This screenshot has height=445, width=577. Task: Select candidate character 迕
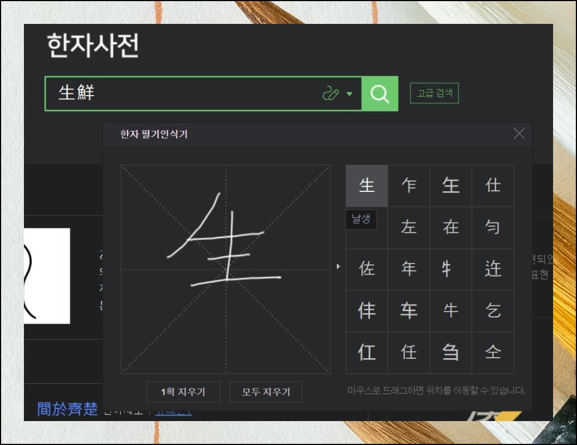click(493, 269)
